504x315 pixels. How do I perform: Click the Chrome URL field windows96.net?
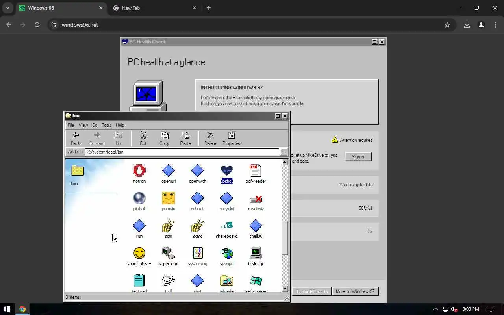point(80,25)
